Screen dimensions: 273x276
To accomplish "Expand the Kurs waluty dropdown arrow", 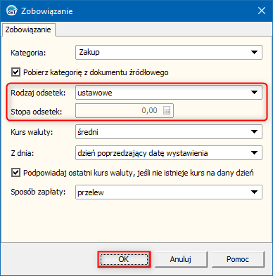I will click(254, 132).
